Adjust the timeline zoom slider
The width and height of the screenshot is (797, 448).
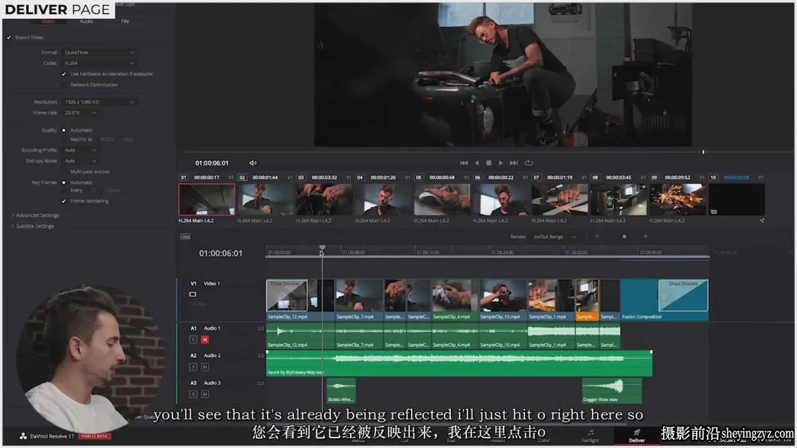coord(625,236)
